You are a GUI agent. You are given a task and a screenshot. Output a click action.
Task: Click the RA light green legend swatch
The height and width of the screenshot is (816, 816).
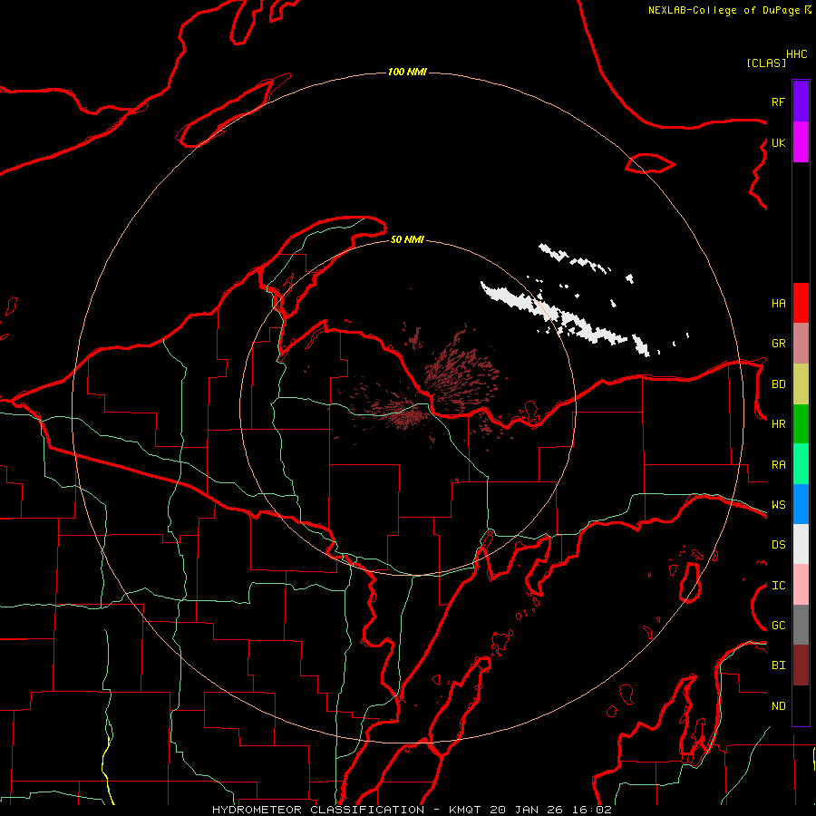point(801,464)
